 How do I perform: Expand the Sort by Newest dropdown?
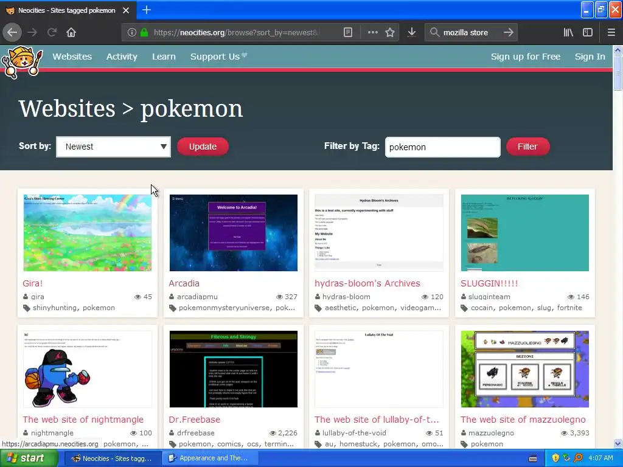pos(114,147)
